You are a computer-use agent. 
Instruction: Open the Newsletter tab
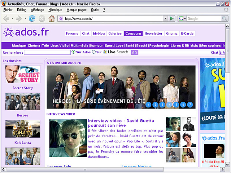pos(153,34)
